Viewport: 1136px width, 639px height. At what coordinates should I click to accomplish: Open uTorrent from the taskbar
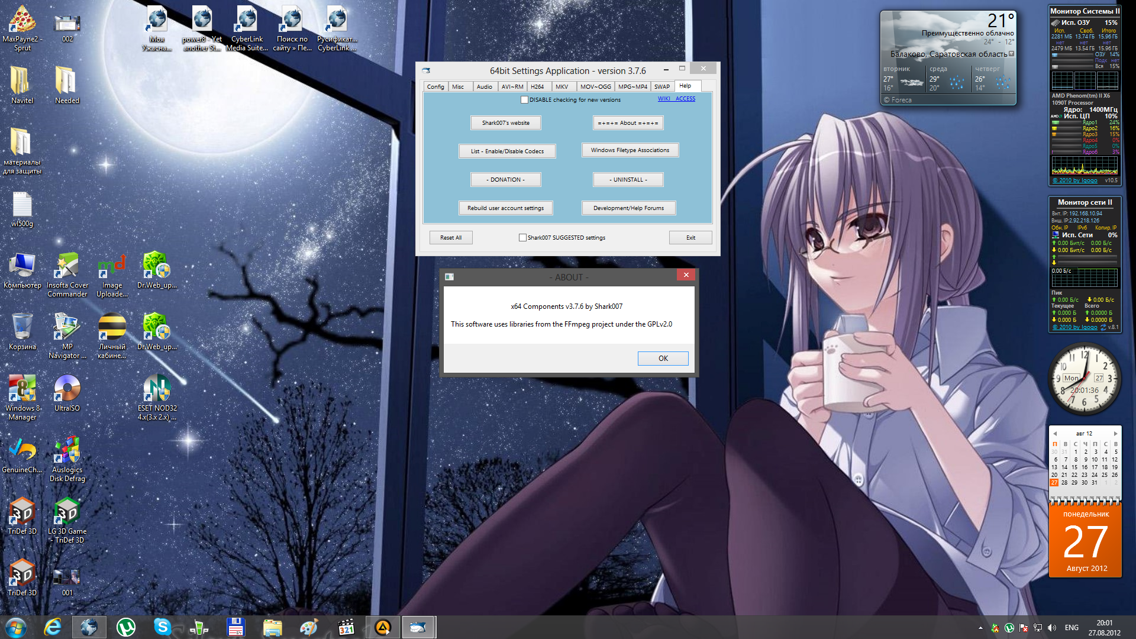(126, 627)
